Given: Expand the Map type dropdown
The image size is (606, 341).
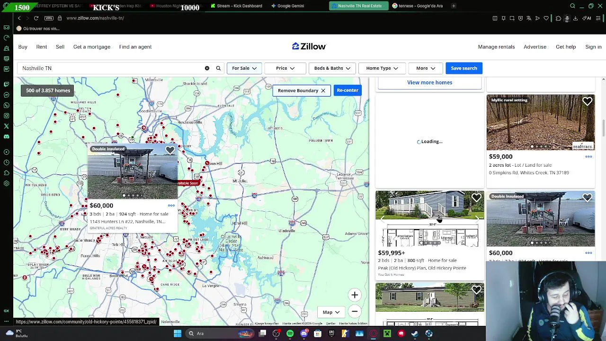Looking at the screenshot, I should pos(331,312).
